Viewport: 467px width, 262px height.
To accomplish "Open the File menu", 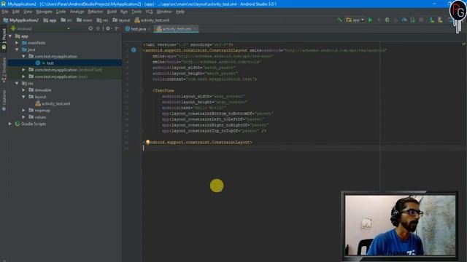I will tap(5, 12).
